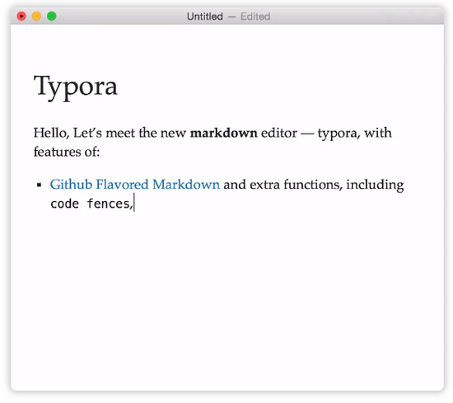
Task: Close the Untitled window with red button
Action: point(21,16)
